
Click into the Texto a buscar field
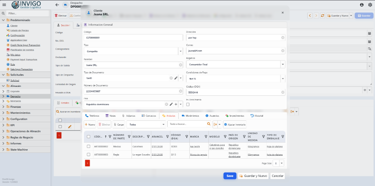click(x=186, y=124)
